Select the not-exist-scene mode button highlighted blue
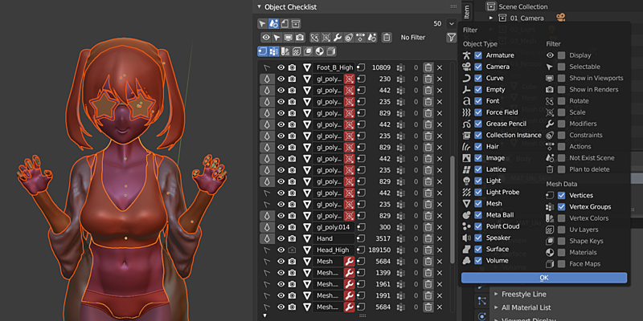Screen dimensions: 643x321 (273, 24)
